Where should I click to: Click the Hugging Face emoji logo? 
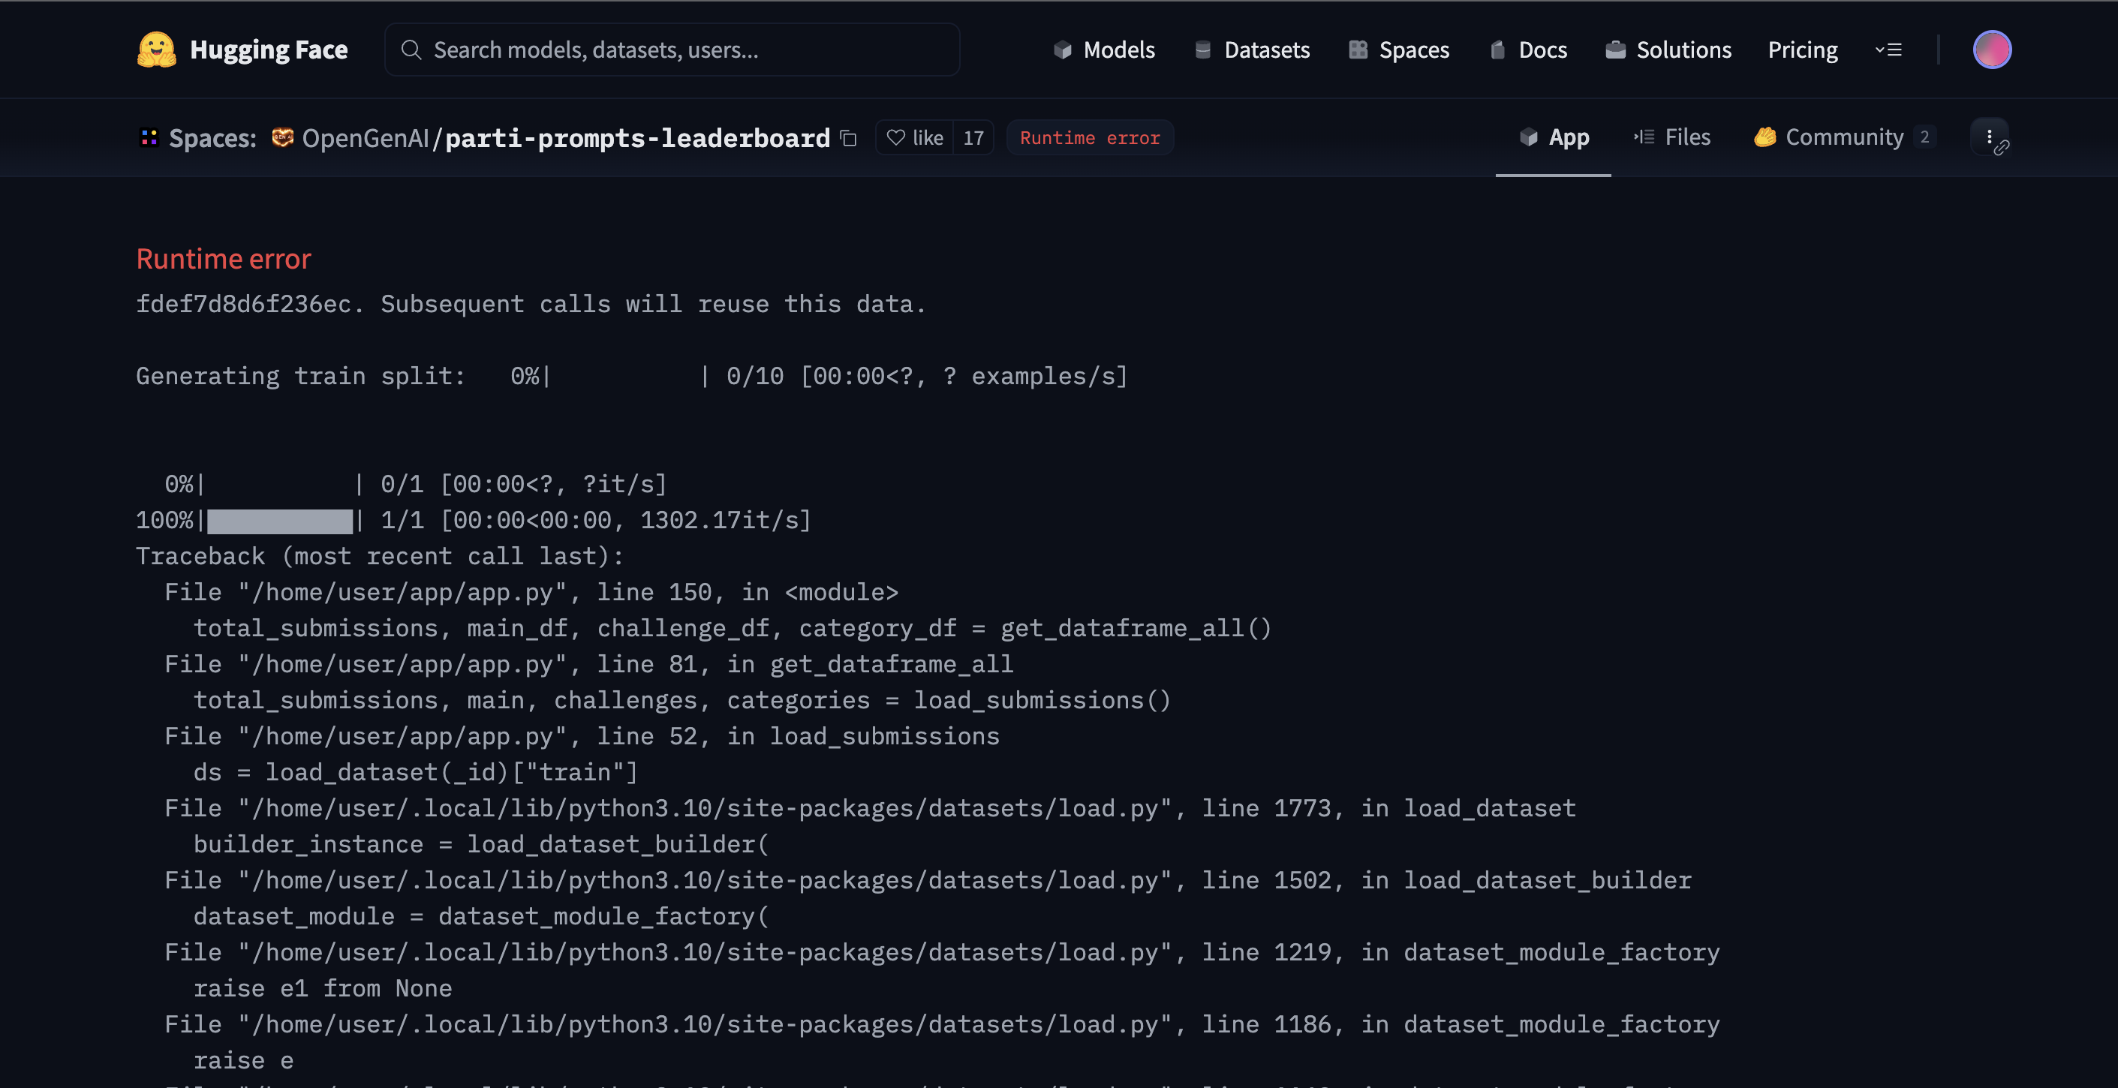[x=156, y=50]
